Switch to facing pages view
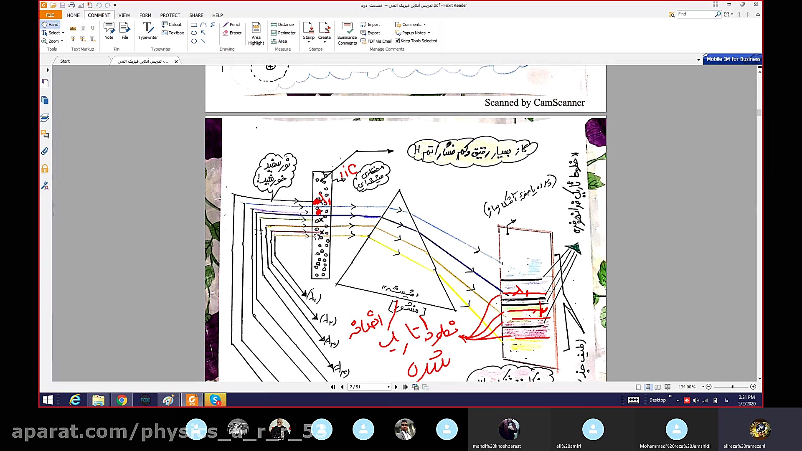The image size is (802, 451). 657,387
